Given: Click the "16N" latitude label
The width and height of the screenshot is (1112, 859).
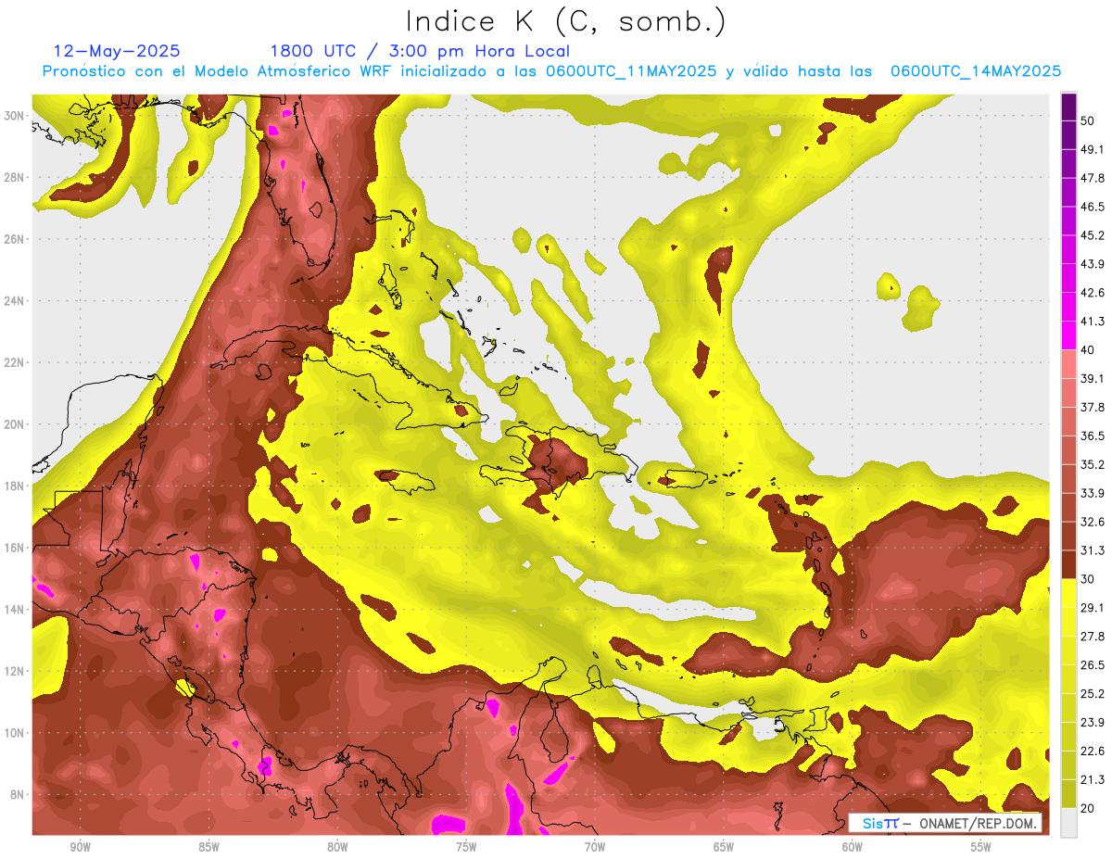Looking at the screenshot, I should [x=14, y=548].
